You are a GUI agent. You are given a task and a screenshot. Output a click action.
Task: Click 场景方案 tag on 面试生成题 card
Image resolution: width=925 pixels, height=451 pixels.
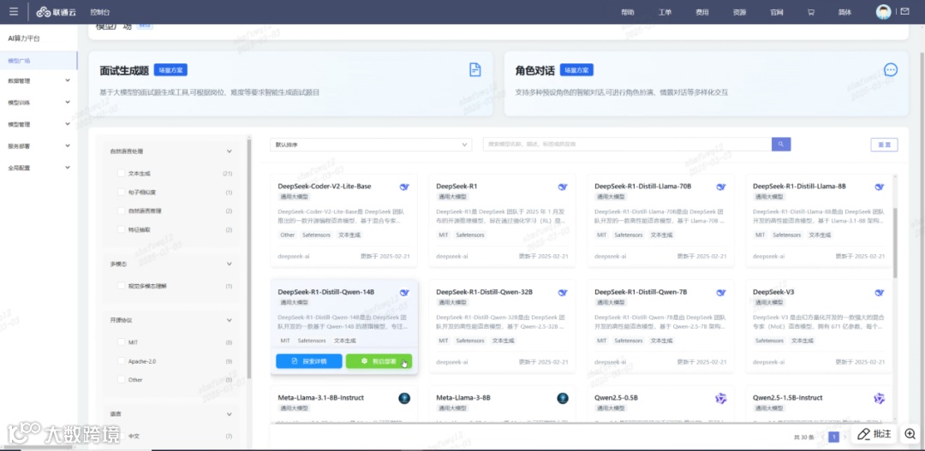pos(170,69)
